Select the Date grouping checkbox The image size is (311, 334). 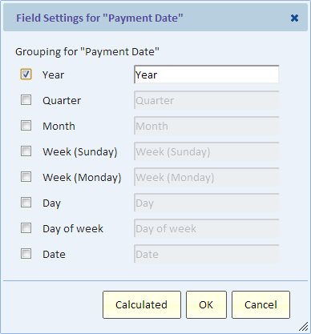click(x=26, y=254)
